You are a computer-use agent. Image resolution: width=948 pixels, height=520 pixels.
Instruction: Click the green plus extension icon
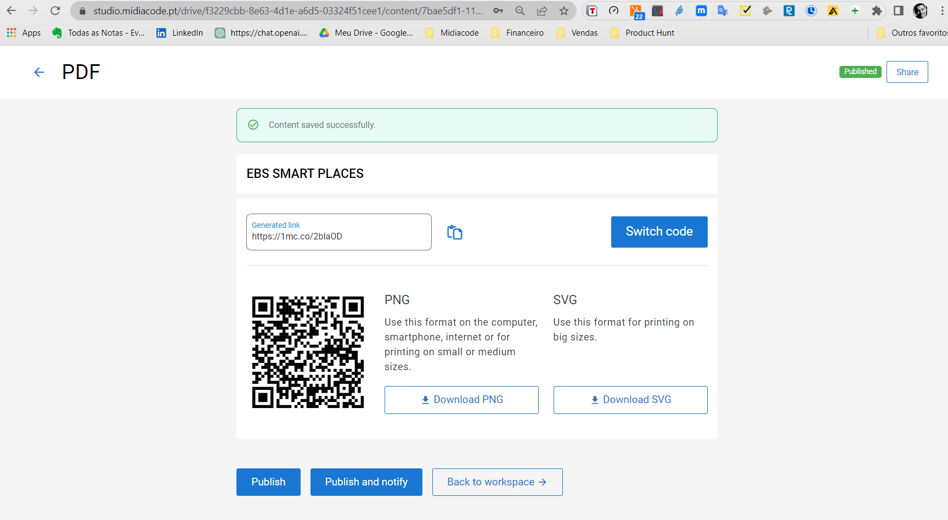click(855, 10)
